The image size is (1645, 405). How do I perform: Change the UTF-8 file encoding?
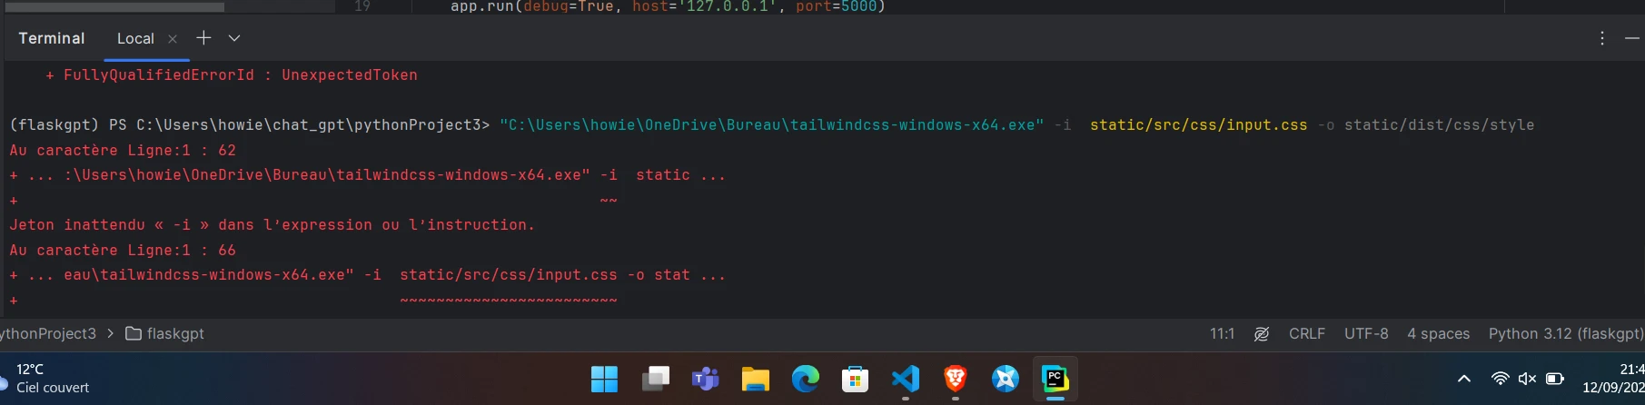(x=1366, y=333)
